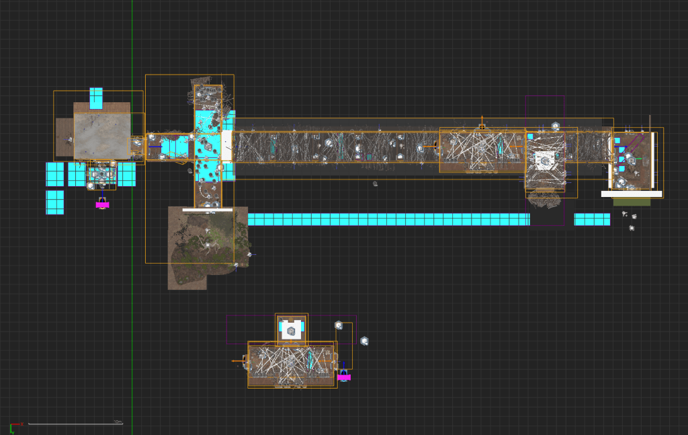Click the 10m scale bar
The width and height of the screenshot is (688, 435).
tap(75, 424)
